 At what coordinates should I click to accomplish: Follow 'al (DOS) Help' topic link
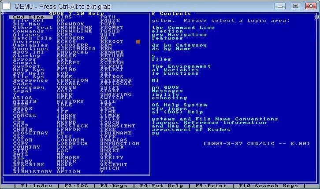[x=177, y=112]
